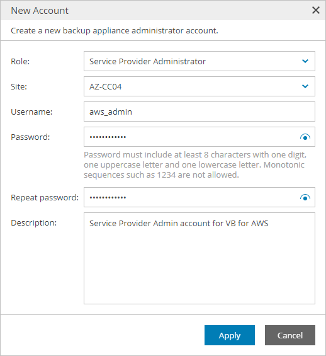Show the password using the eye icon
The width and height of the screenshot is (326, 356).
point(305,137)
